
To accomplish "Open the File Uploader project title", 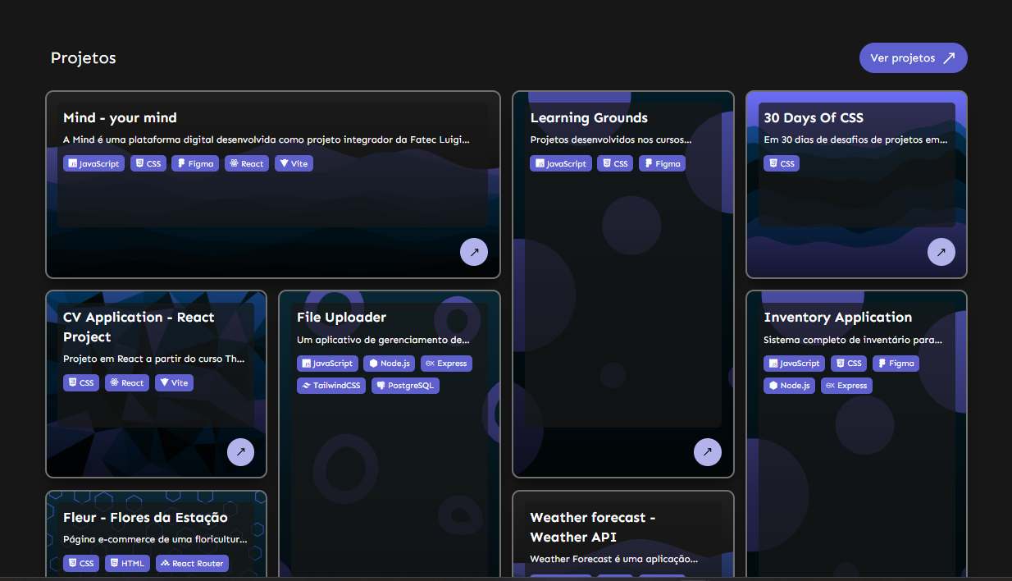I will point(341,317).
